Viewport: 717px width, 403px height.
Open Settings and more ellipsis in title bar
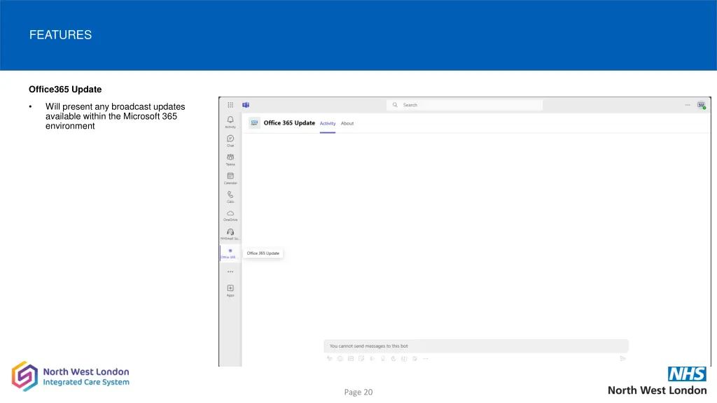[x=688, y=105]
